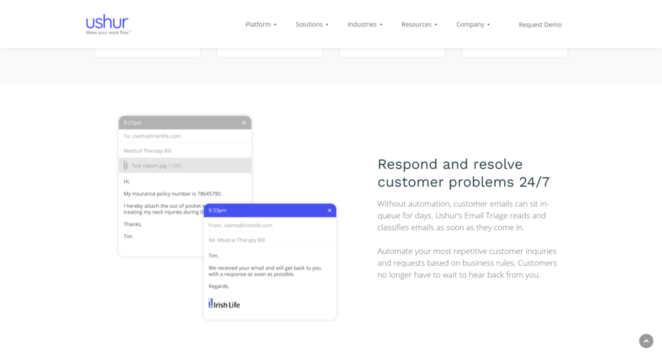Click the Re: Medical Therapy Bill subject

(237, 240)
